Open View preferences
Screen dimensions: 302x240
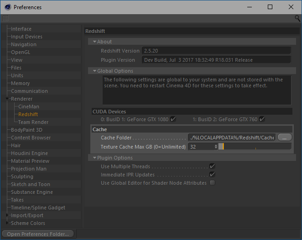pos(16,60)
